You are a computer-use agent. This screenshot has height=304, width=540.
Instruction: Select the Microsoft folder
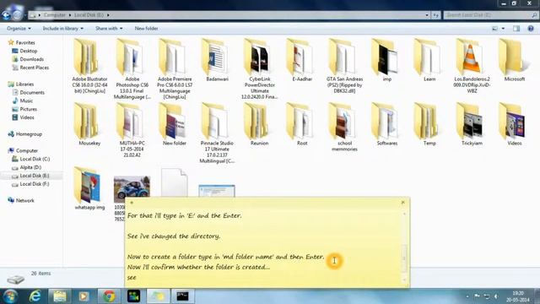pyautogui.click(x=514, y=60)
